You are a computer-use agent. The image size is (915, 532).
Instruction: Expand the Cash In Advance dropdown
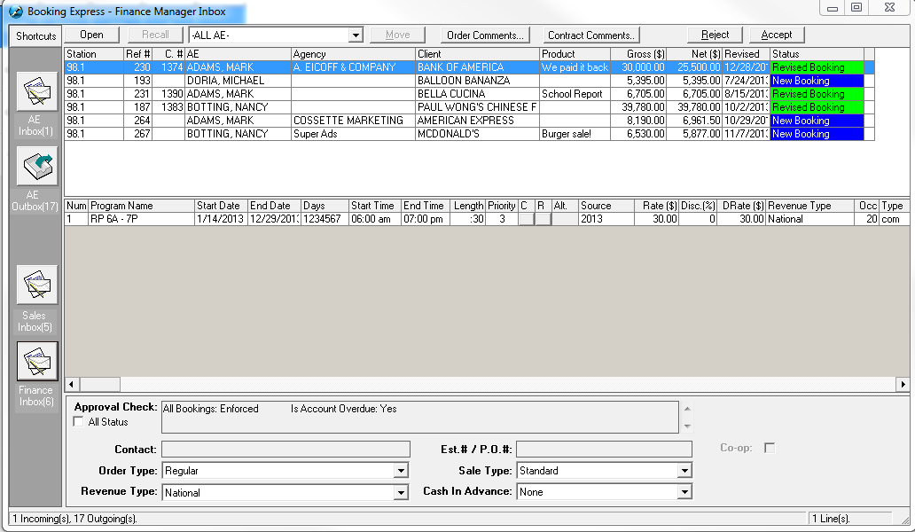tap(683, 492)
